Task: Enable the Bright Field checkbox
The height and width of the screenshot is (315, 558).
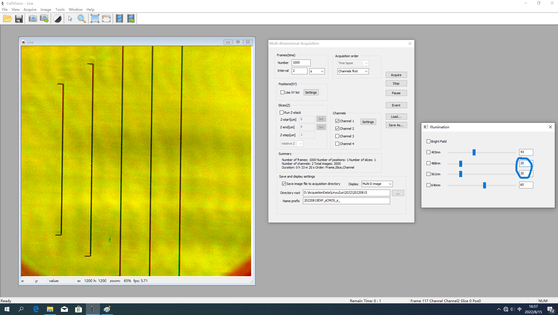Action: coord(428,141)
